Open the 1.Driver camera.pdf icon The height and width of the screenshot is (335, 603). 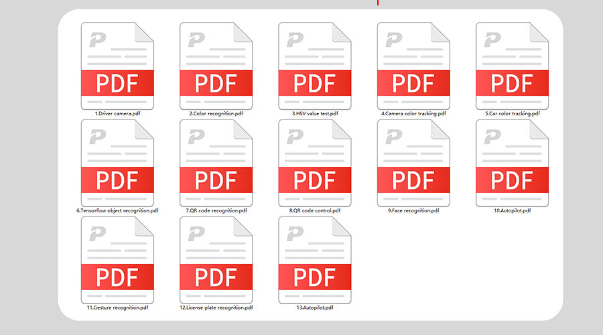click(x=117, y=66)
